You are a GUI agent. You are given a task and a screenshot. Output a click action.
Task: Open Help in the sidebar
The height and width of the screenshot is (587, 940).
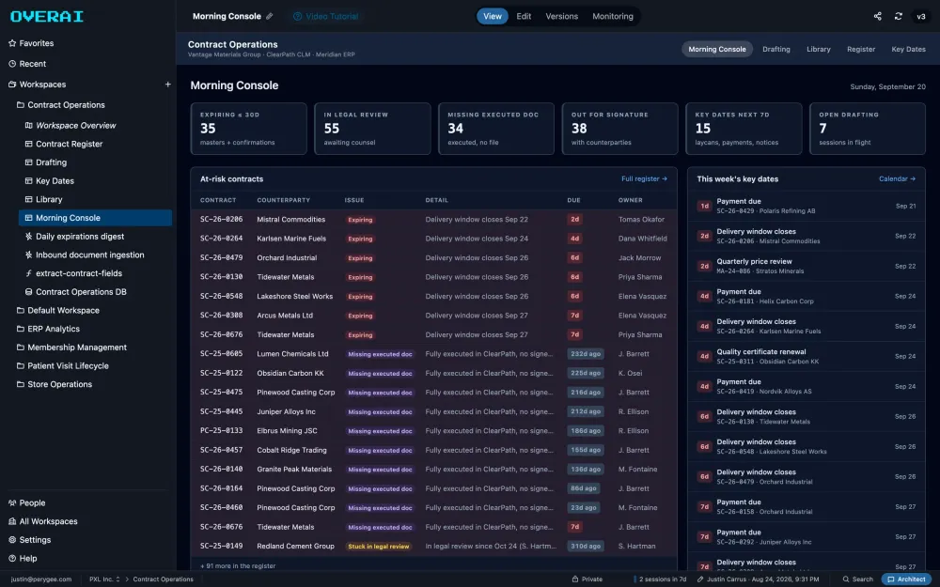(x=23, y=558)
